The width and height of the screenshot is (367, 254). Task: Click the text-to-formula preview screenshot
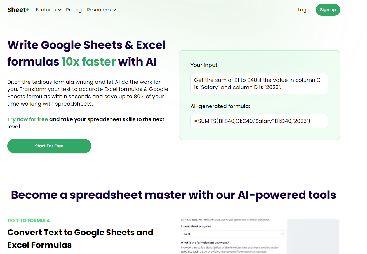coord(259,236)
